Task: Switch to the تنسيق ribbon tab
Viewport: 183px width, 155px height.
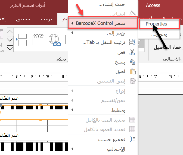Action: point(23,19)
